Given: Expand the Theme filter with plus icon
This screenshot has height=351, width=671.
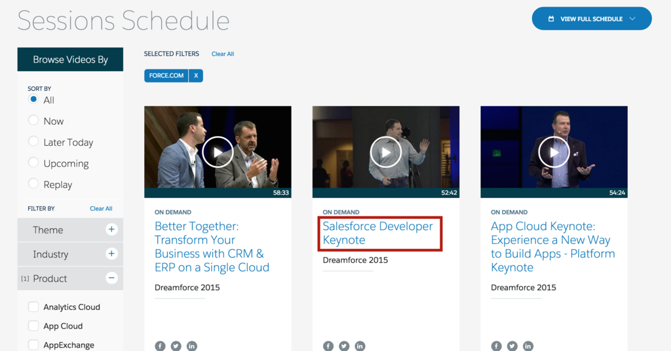Looking at the screenshot, I should point(111,229).
